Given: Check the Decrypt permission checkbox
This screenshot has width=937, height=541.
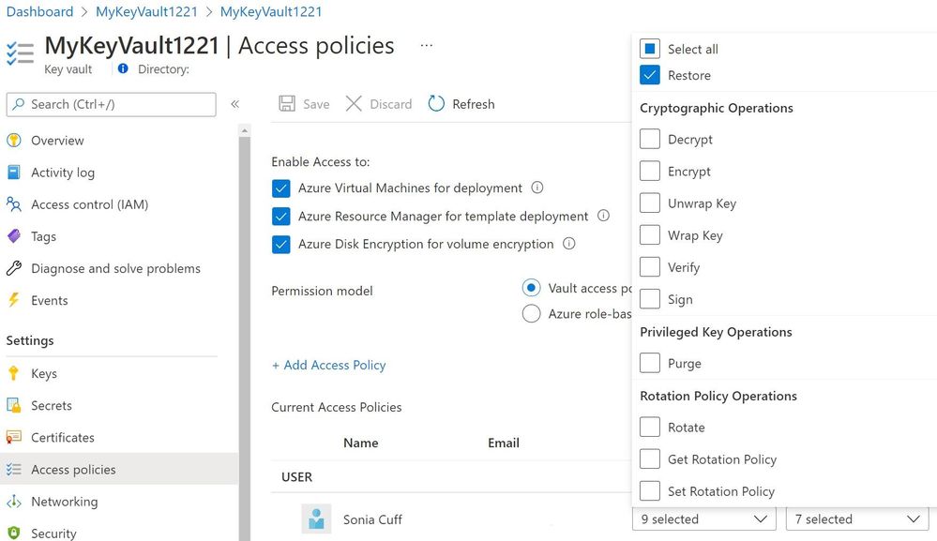Looking at the screenshot, I should pos(650,139).
